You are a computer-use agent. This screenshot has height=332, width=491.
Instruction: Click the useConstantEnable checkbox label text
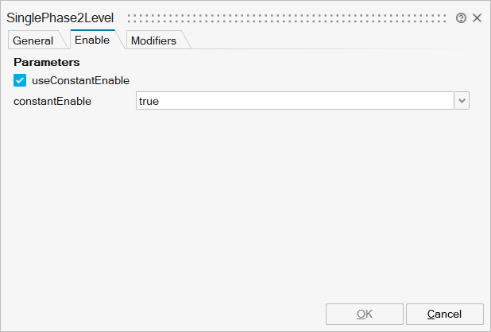[80, 80]
